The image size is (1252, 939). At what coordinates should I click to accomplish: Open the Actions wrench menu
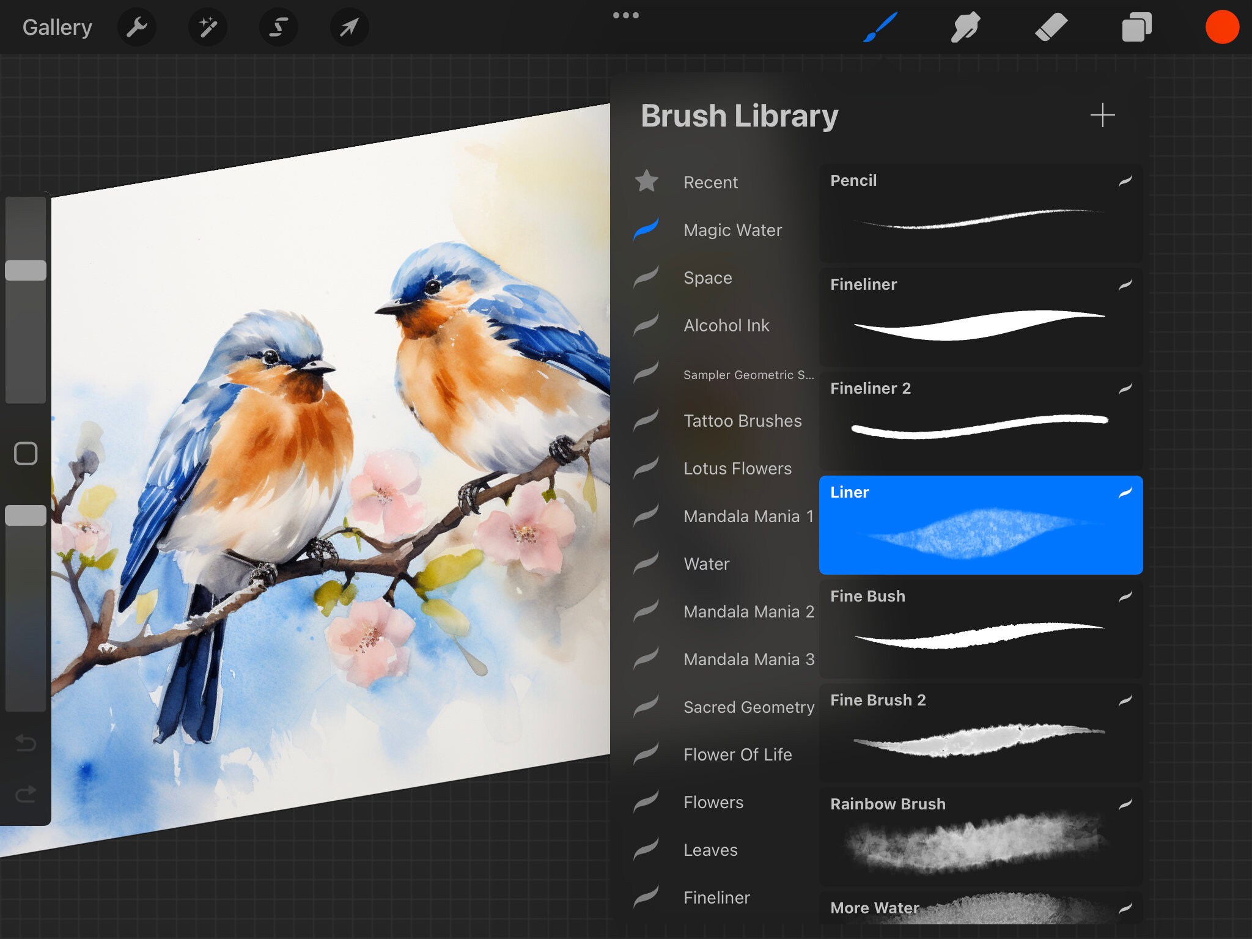coord(136,27)
